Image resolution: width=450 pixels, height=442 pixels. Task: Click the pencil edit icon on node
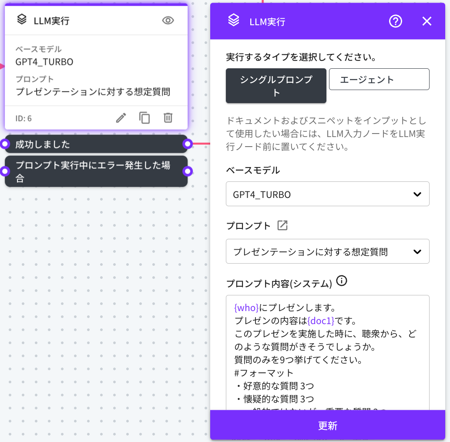(121, 118)
